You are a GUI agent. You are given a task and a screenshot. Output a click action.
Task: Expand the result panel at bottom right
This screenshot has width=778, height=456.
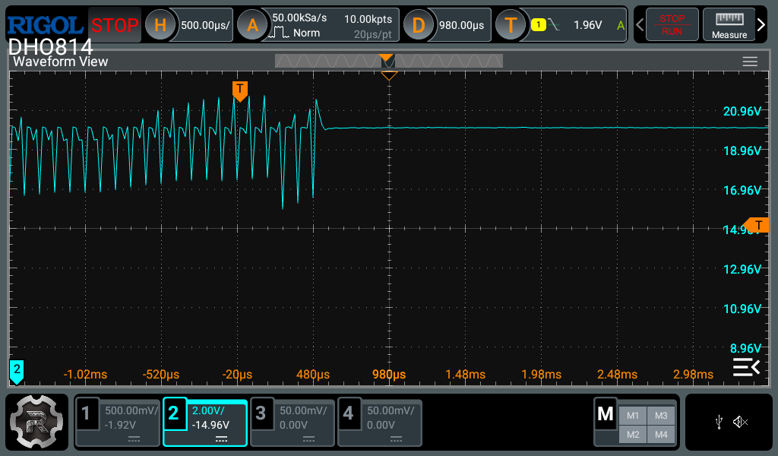coord(745,368)
